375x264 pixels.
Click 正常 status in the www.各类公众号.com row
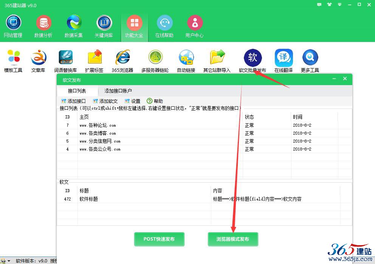tap(249, 149)
